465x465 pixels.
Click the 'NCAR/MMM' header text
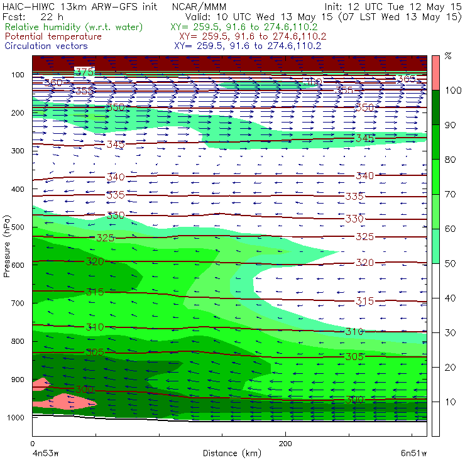click(x=199, y=7)
